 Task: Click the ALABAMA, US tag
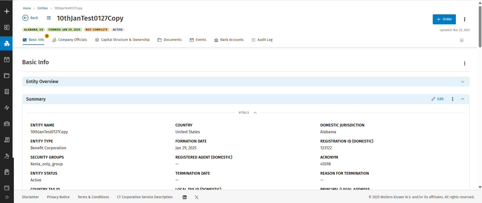point(34,30)
